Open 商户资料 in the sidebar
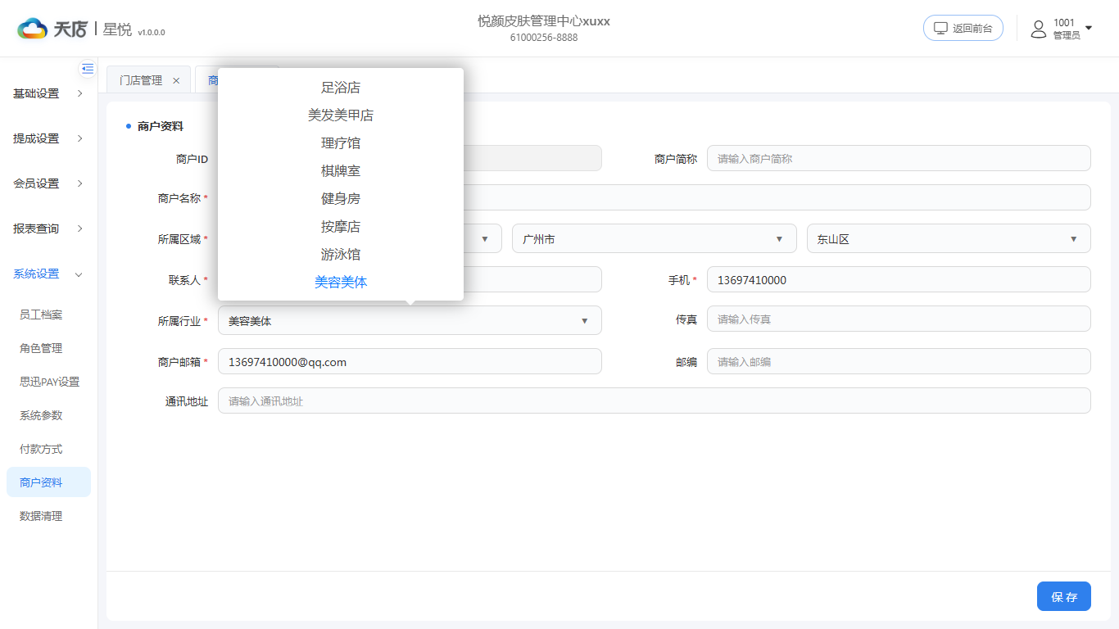The height and width of the screenshot is (629, 1119). coord(48,482)
